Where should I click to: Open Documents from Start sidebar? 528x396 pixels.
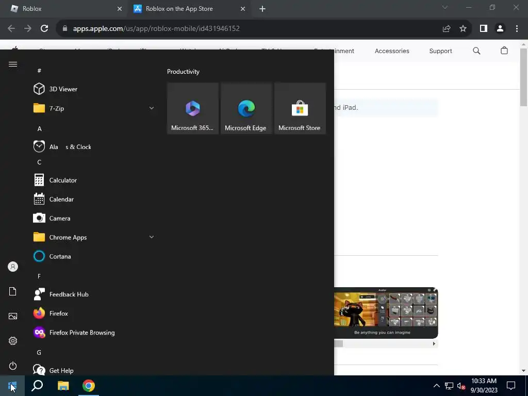13,291
